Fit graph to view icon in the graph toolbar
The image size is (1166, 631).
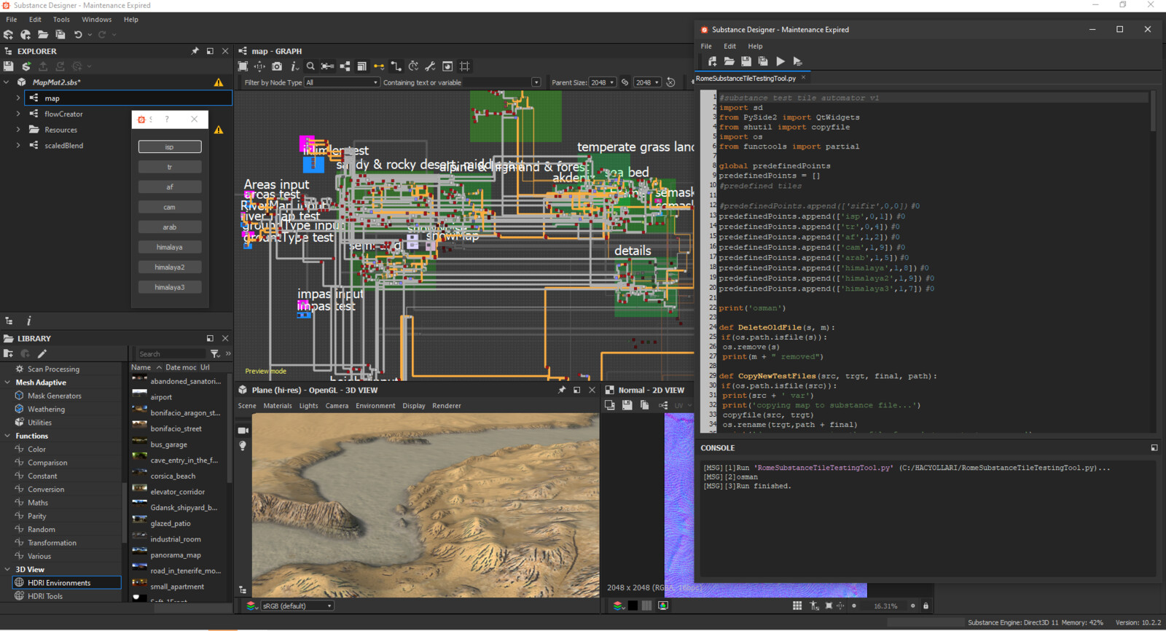(243, 66)
